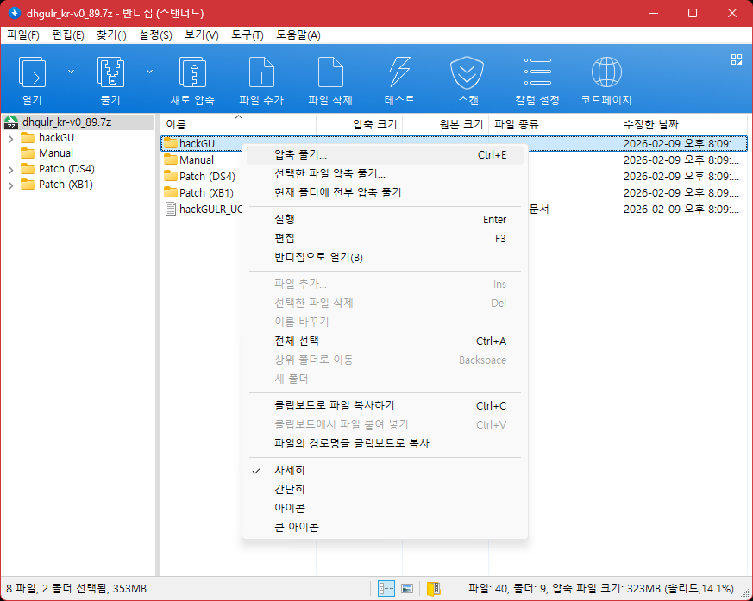Sort by the 수정한 날짜 column header
The height and width of the screenshot is (601, 753).
[682, 124]
